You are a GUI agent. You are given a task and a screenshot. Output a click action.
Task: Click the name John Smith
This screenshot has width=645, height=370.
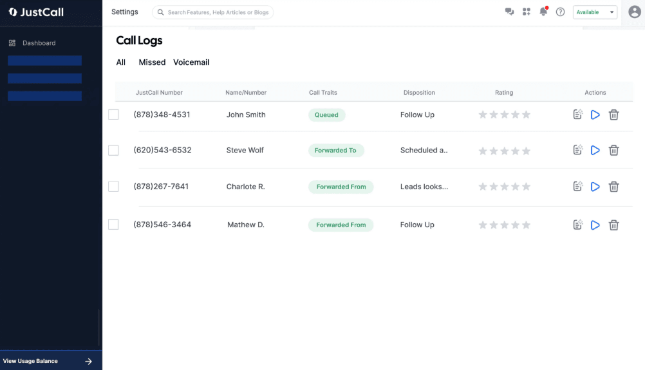[x=246, y=115]
